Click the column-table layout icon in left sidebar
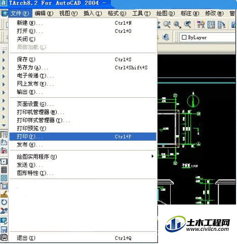This screenshot has width=237, height=244. point(4,135)
